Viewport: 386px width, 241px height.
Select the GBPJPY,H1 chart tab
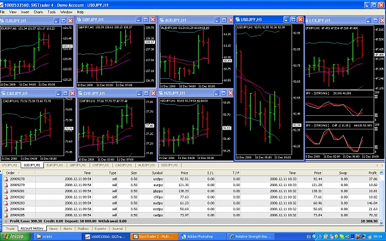click(x=78, y=165)
